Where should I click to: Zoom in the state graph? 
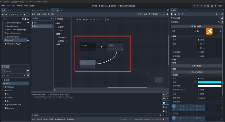click(87, 20)
